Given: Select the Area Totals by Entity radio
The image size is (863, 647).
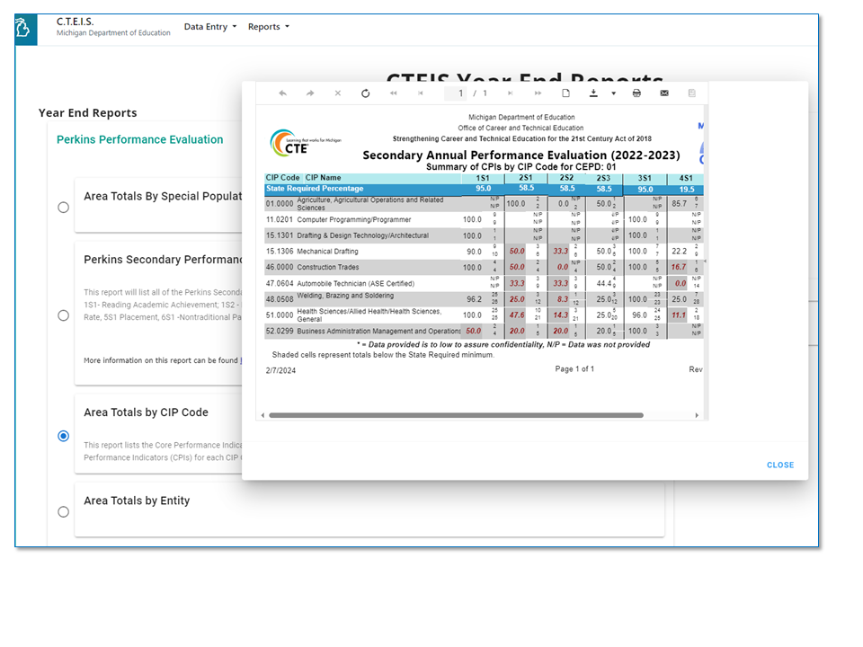Looking at the screenshot, I should (x=63, y=512).
